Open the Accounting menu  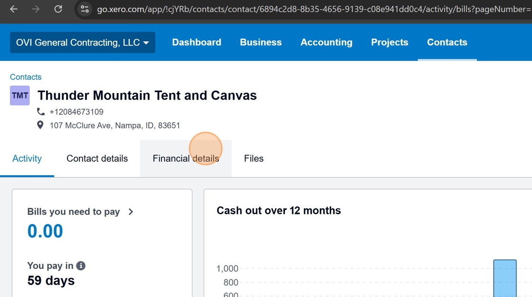coord(326,42)
